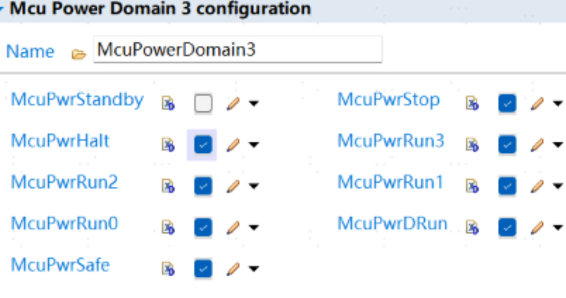The width and height of the screenshot is (566, 298).
Task: Click the pencil edit icon for McuPwrDRun
Action: (x=537, y=228)
